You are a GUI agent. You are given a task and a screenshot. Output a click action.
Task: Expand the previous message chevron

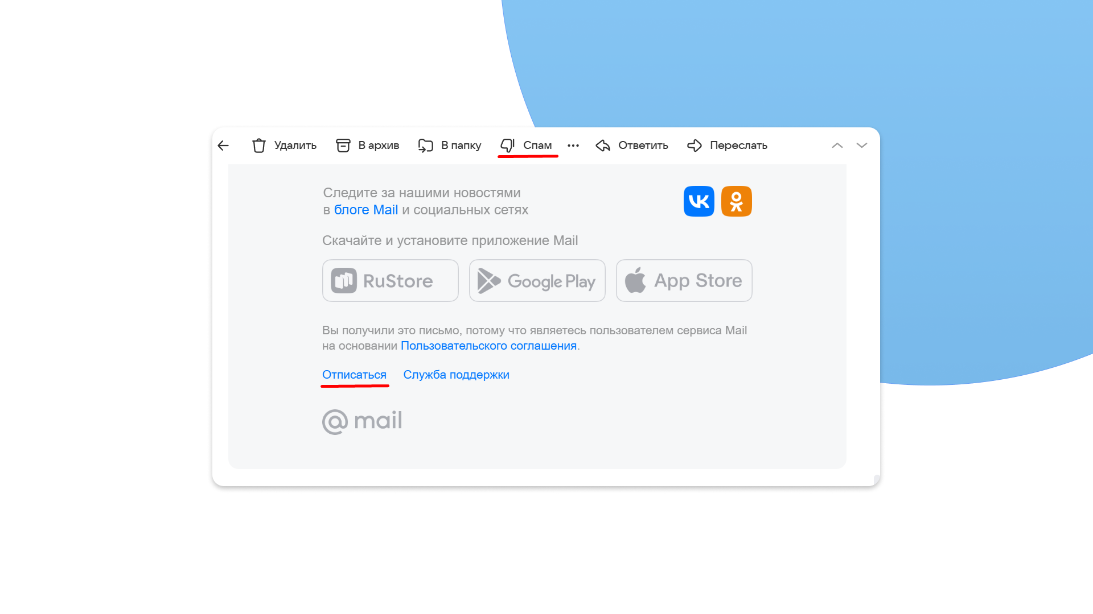(x=838, y=146)
